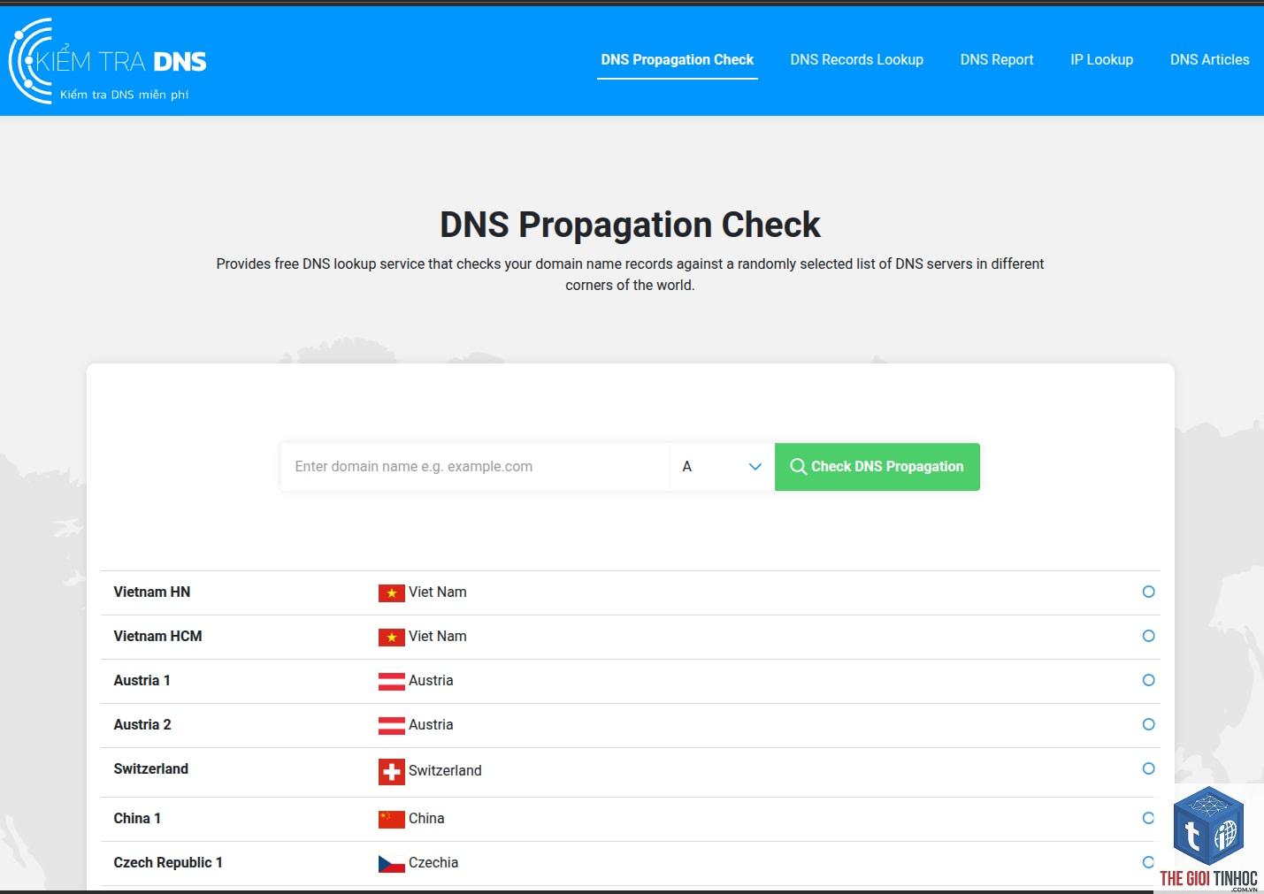
Task: Click the Viet Nam flag in Vietnam HN row
Action: point(391,593)
